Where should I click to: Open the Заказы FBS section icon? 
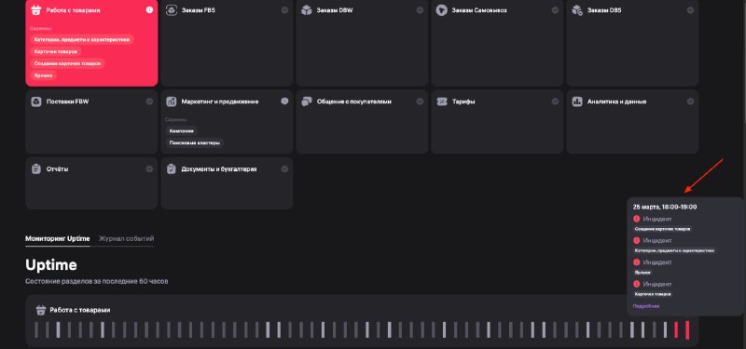point(172,10)
